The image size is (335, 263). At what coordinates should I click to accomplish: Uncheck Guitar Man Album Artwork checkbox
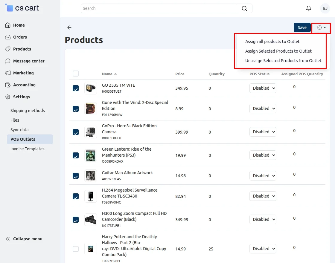(x=76, y=176)
